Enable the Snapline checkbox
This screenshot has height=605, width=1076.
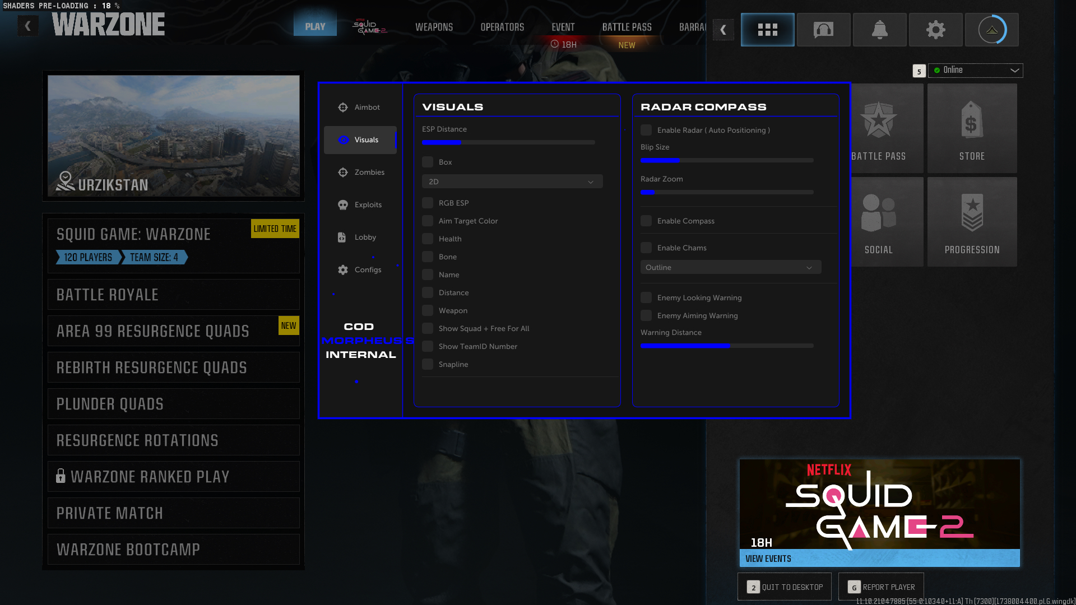tap(428, 365)
